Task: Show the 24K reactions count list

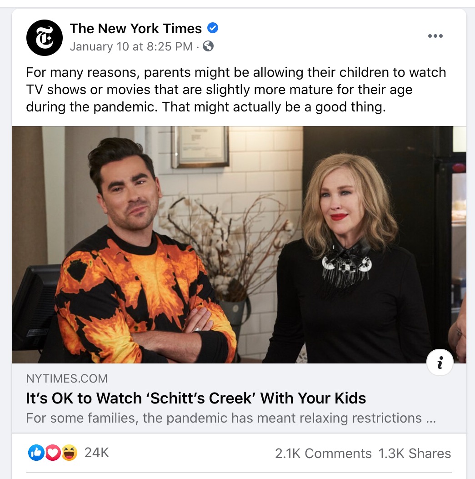Action: [x=97, y=453]
